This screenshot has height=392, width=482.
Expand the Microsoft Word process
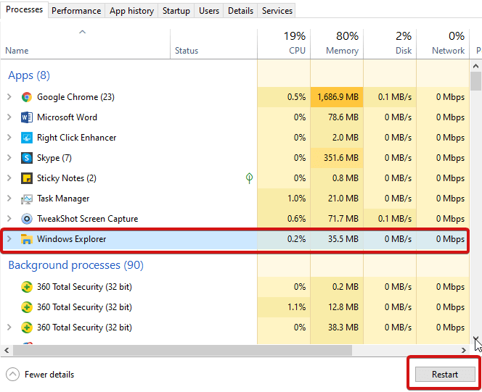click(9, 117)
